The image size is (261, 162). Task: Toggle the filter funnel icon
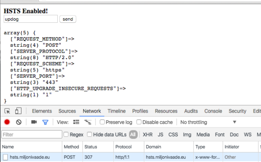[45, 122]
